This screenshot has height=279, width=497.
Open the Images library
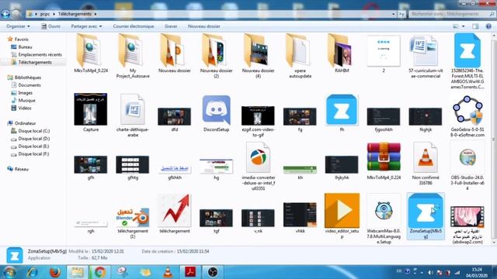coord(25,93)
